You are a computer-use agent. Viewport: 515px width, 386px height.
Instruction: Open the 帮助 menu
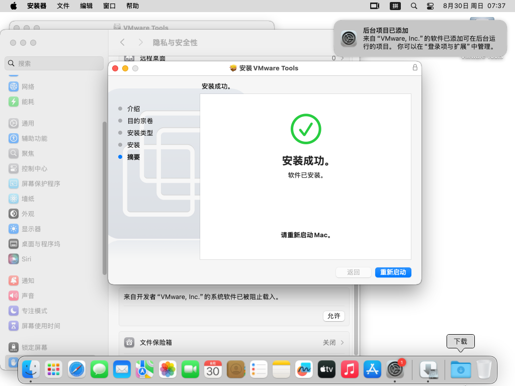(132, 6)
